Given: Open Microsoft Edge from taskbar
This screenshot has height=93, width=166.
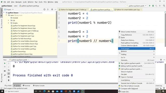Looking at the screenshot, I should (x=44, y=91).
